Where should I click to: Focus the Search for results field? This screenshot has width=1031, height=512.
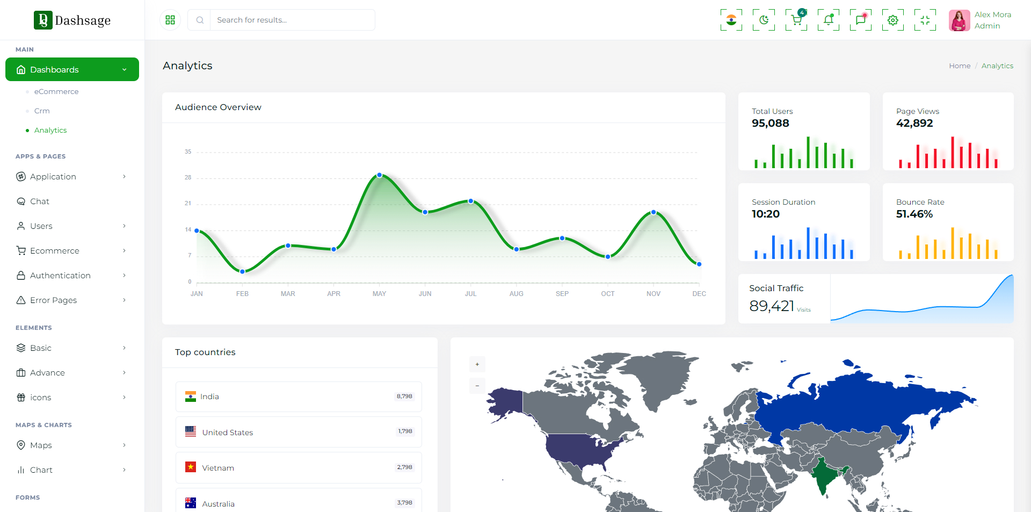point(292,20)
